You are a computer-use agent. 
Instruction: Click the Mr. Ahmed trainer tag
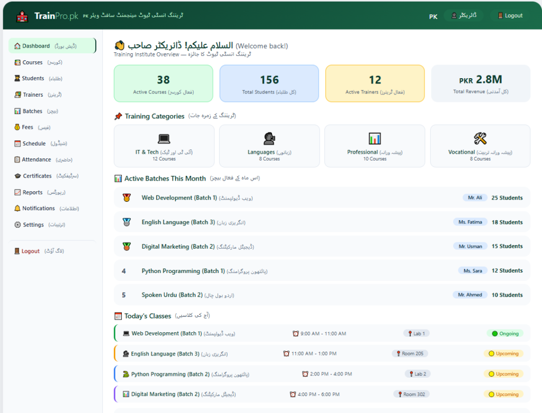click(470, 295)
